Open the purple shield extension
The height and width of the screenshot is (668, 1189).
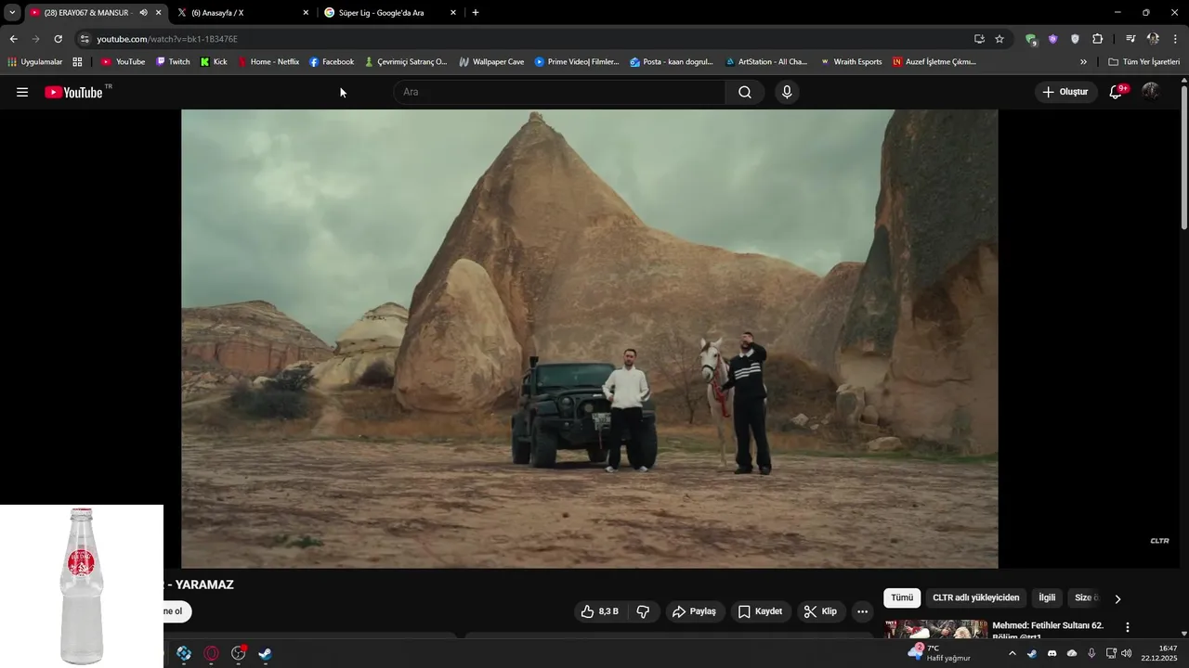click(x=1052, y=39)
